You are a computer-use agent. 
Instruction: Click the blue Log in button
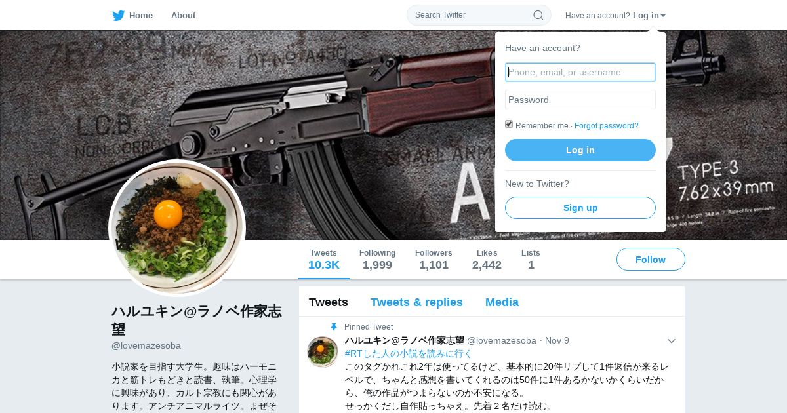tap(580, 150)
